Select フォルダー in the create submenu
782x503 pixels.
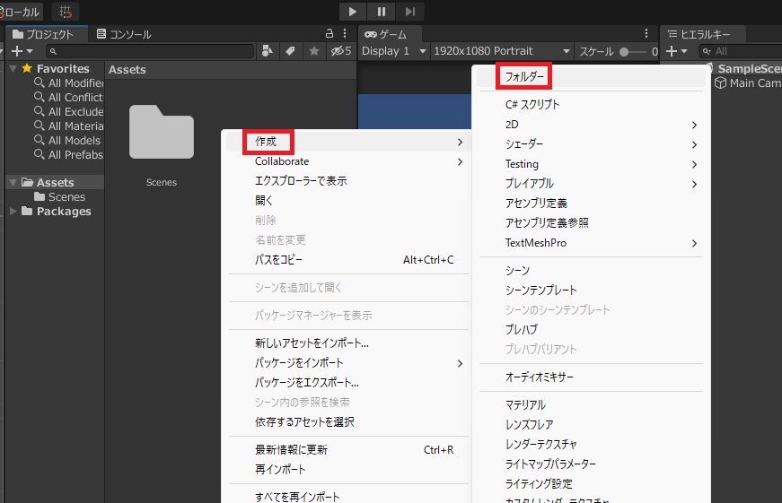(524, 78)
